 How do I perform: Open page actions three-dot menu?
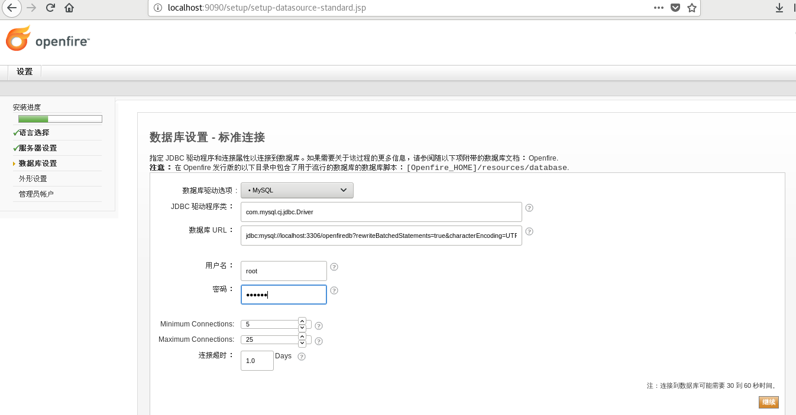coord(659,8)
